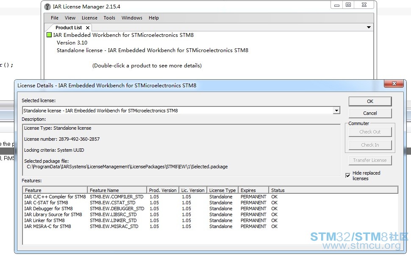The image size is (411, 256).
Task: Select IAR Embedded Workbench for STMicroelectronics STM8 product
Action: point(123,35)
